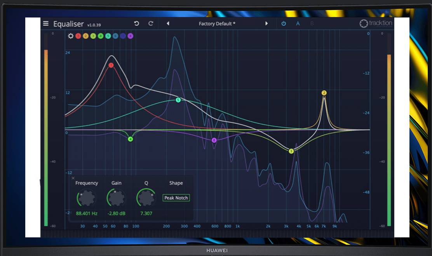432x256 pixels.
Task: Click the v1.0.39 version label
Action: (x=94, y=25)
